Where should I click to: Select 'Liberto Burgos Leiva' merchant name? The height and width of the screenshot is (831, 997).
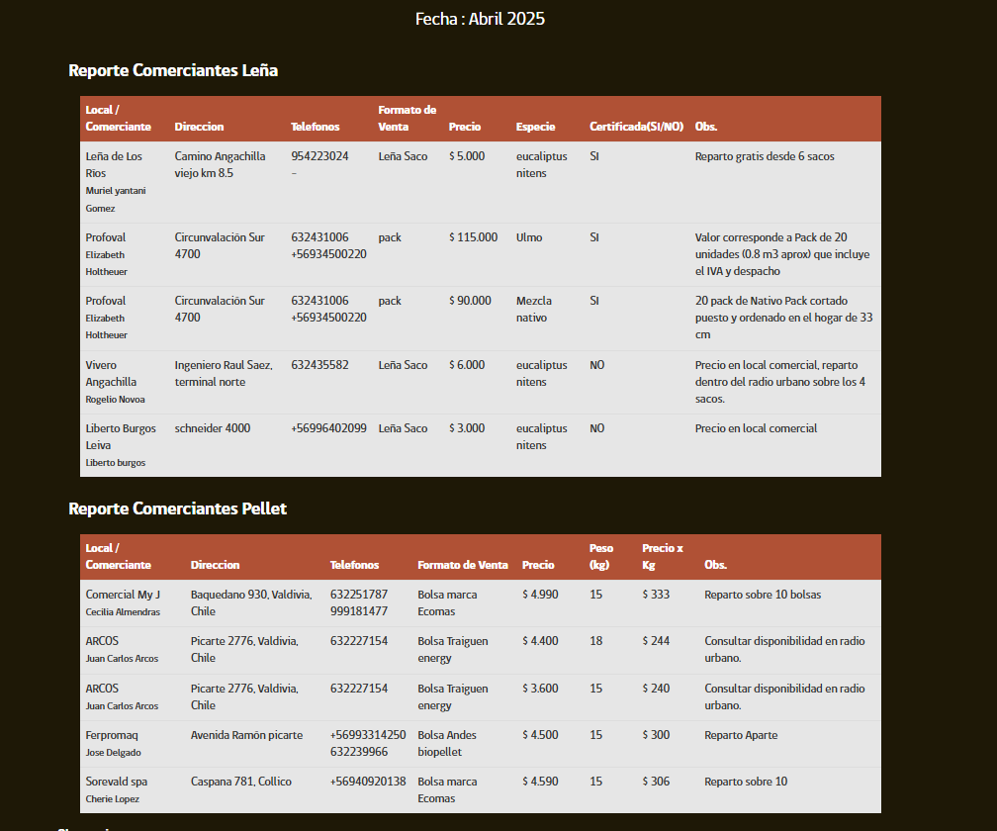pos(121,437)
